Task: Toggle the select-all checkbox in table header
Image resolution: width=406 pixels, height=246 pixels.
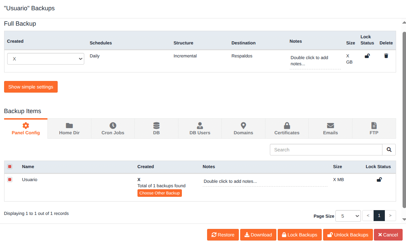Action: pos(10,167)
